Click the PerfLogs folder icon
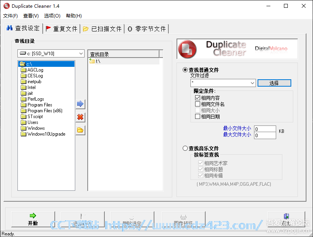 pos(23,99)
